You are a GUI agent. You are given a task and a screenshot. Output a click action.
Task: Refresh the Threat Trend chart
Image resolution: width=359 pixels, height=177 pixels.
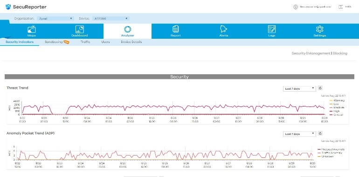click(x=320, y=88)
